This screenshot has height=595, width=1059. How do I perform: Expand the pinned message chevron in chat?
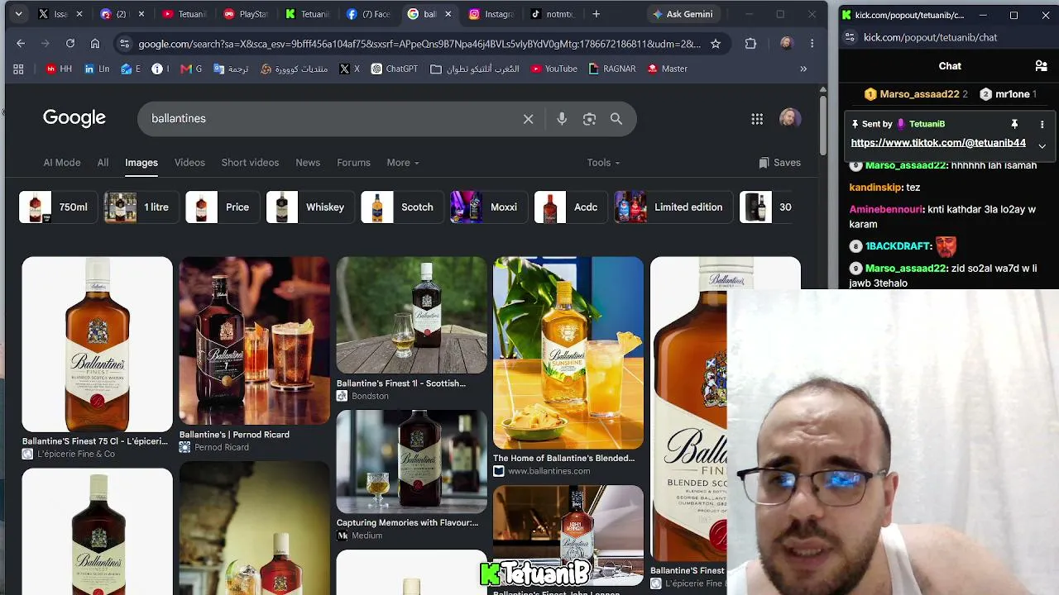pyautogui.click(x=1042, y=146)
